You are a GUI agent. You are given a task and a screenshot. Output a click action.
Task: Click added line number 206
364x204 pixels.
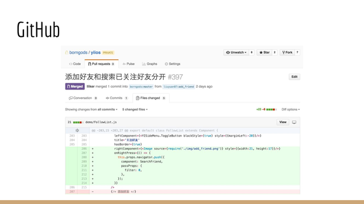tap(84, 148)
